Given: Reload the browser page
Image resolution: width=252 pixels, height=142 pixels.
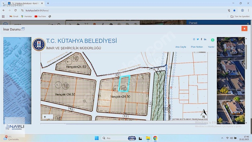Looking at the screenshot, I should click(x=15, y=10).
